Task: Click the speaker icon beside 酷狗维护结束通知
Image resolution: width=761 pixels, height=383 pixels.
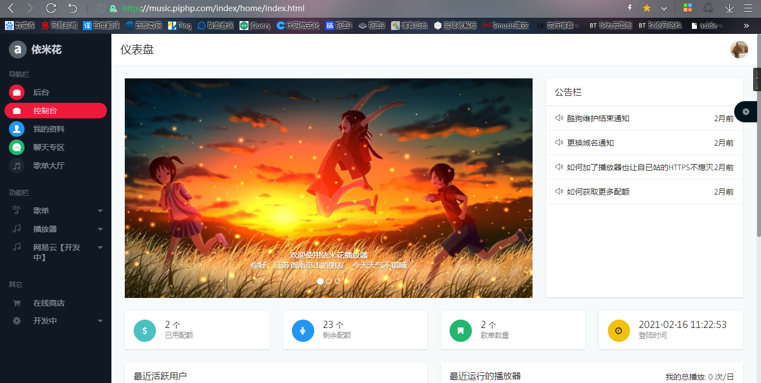Action: coord(559,118)
